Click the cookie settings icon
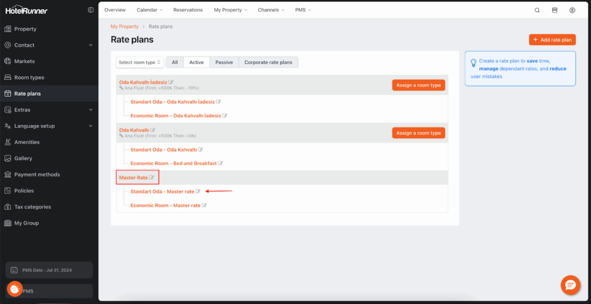The image size is (591, 304). 15,288
